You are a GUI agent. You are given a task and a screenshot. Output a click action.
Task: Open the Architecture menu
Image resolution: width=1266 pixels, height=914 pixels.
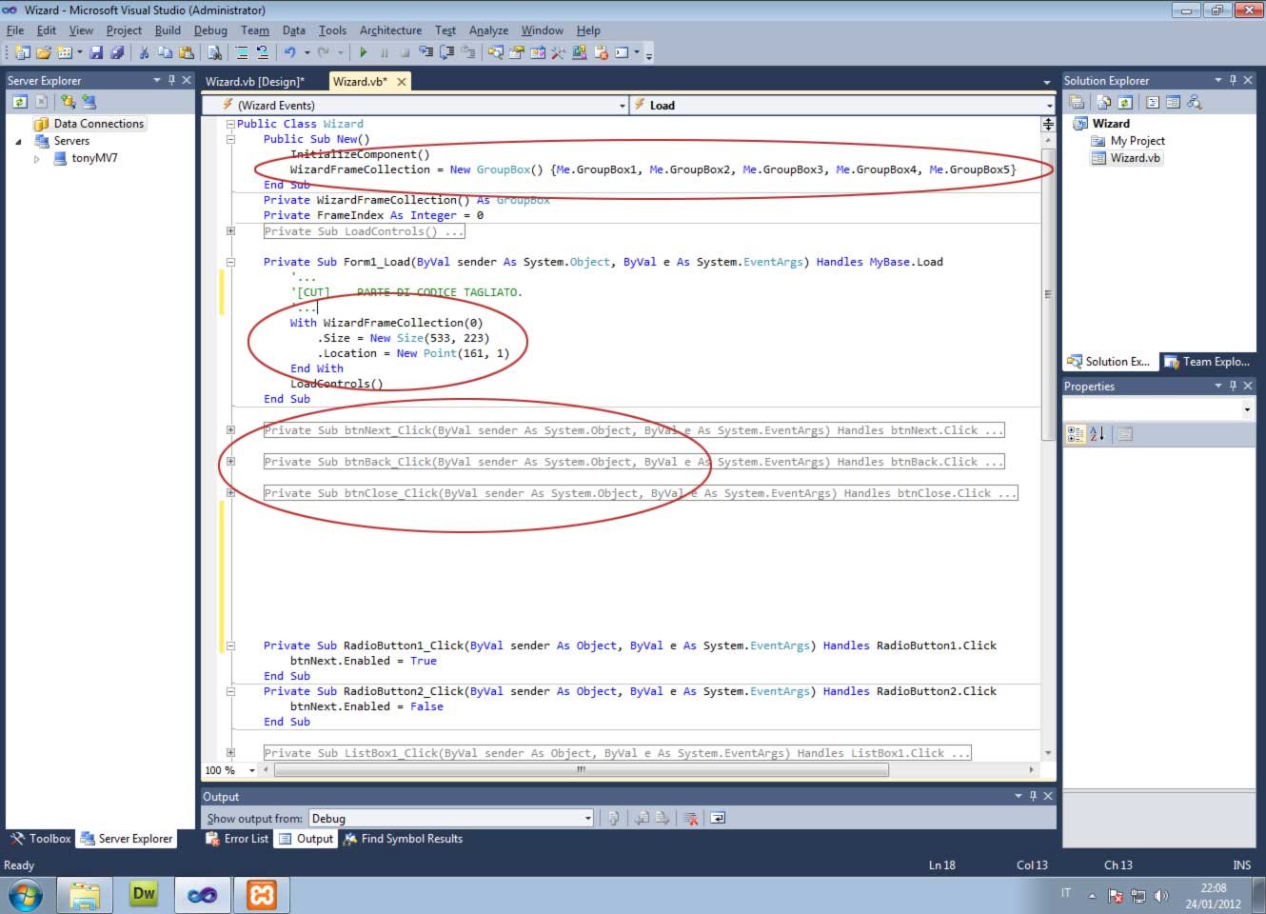click(x=390, y=30)
